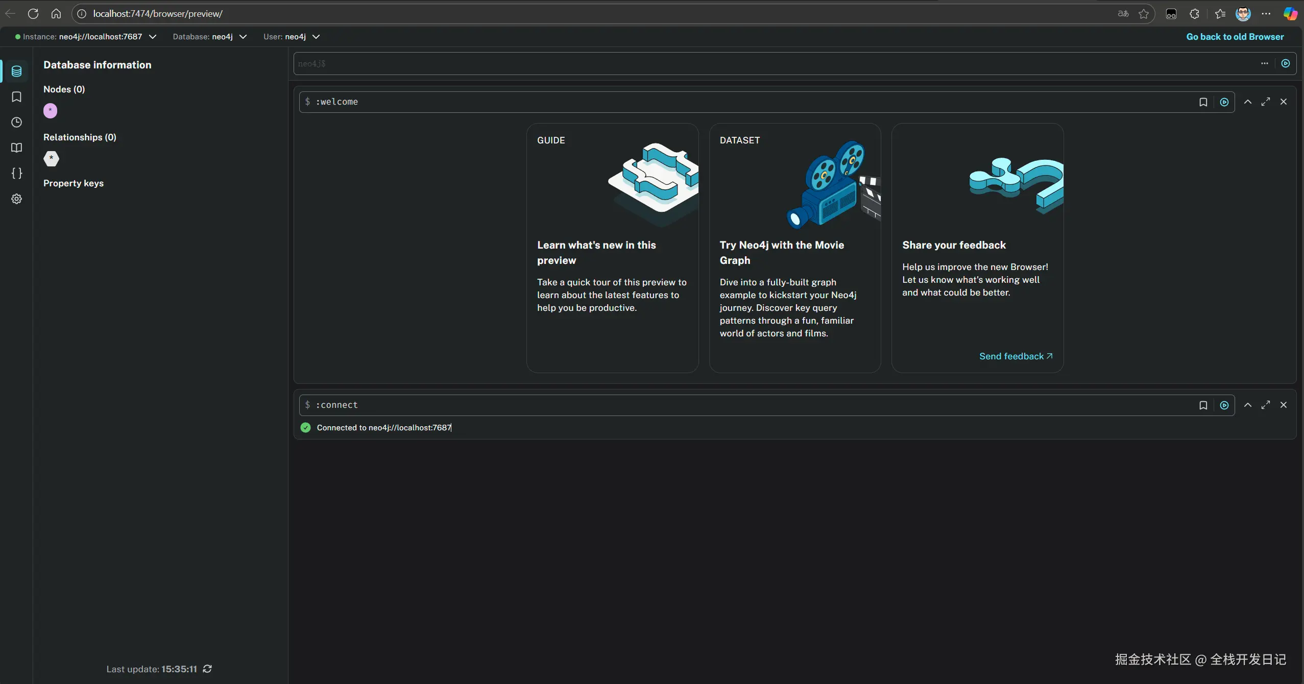Expand the :connect frame to fullscreen
This screenshot has width=1304, height=684.
tap(1265, 405)
